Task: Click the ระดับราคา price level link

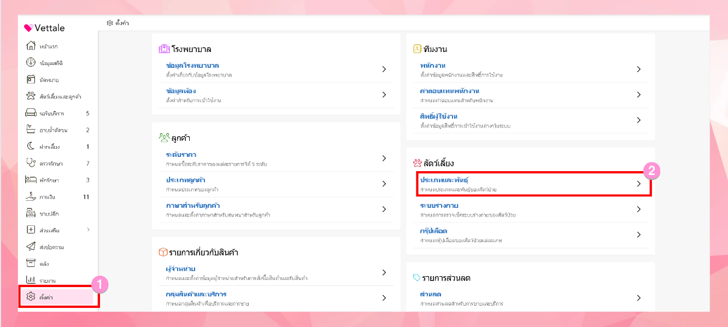Action: click(181, 155)
